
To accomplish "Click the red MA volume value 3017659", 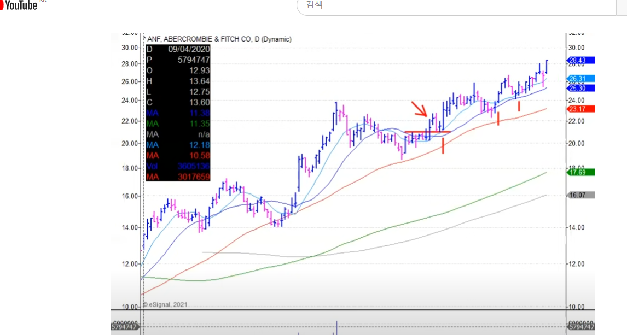I will (x=194, y=177).
